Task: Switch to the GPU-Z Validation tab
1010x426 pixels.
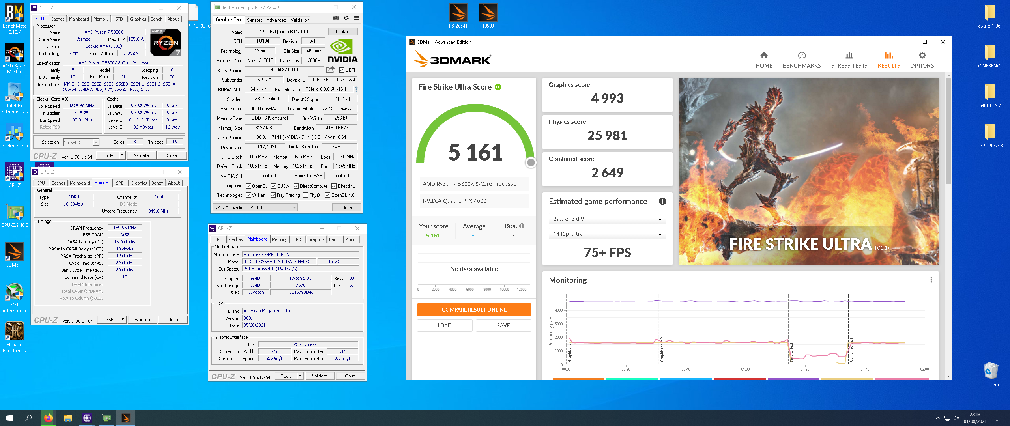Action: 300,20
